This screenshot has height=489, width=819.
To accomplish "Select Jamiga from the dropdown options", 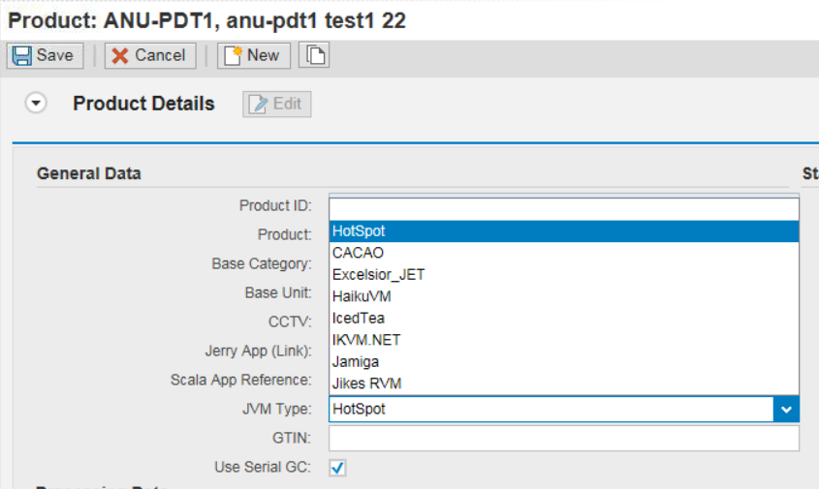I will pos(356,361).
